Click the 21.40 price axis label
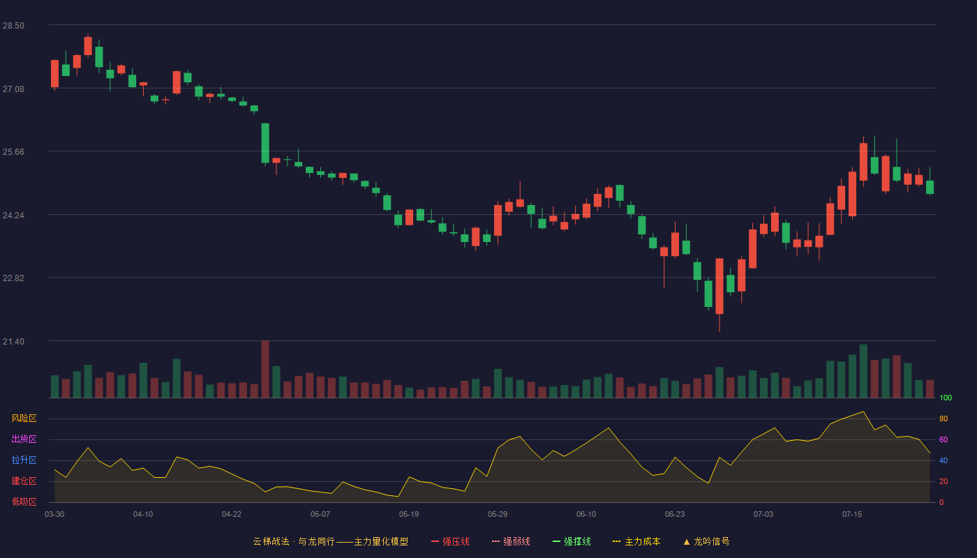Viewport: 977px width, 558px height. point(14,342)
